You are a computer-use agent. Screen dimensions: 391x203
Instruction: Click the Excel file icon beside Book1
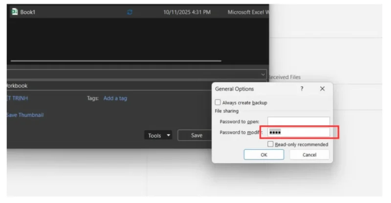click(x=15, y=12)
